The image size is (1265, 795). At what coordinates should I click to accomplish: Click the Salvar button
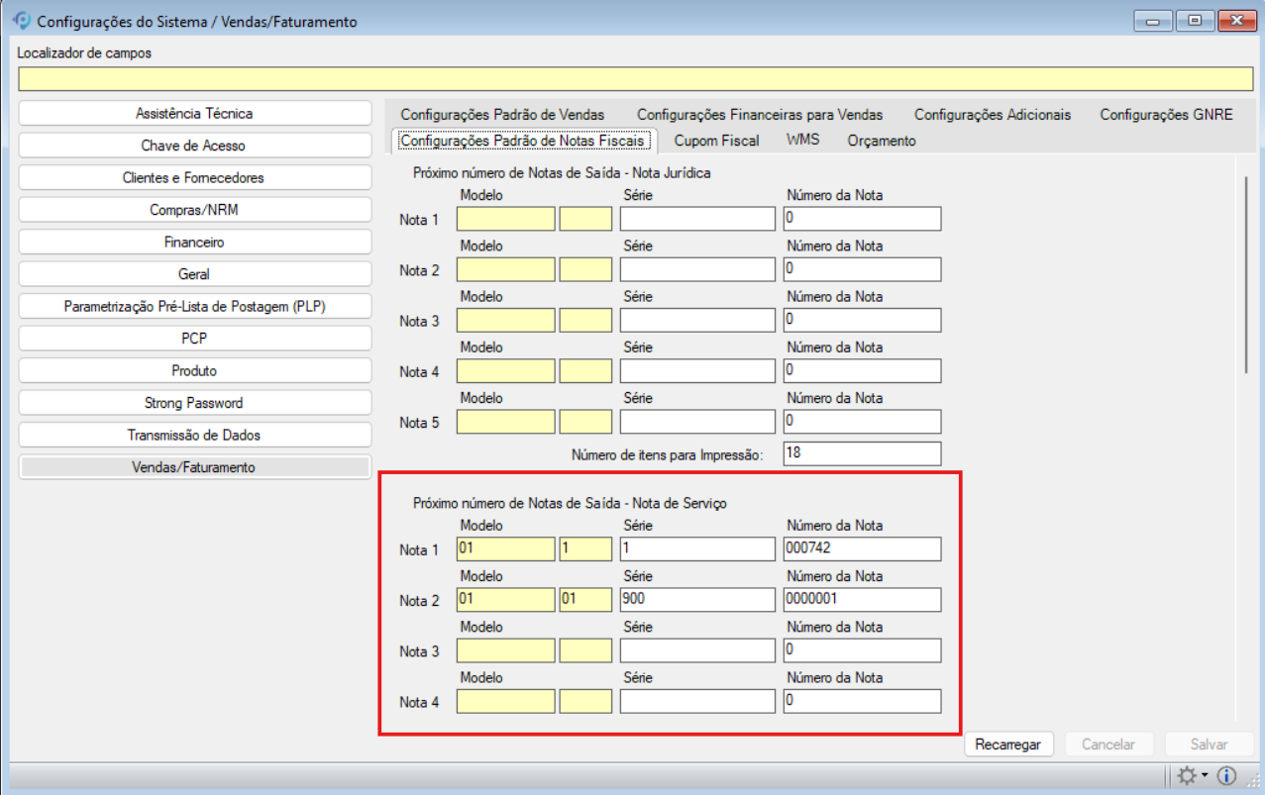coord(1210,744)
